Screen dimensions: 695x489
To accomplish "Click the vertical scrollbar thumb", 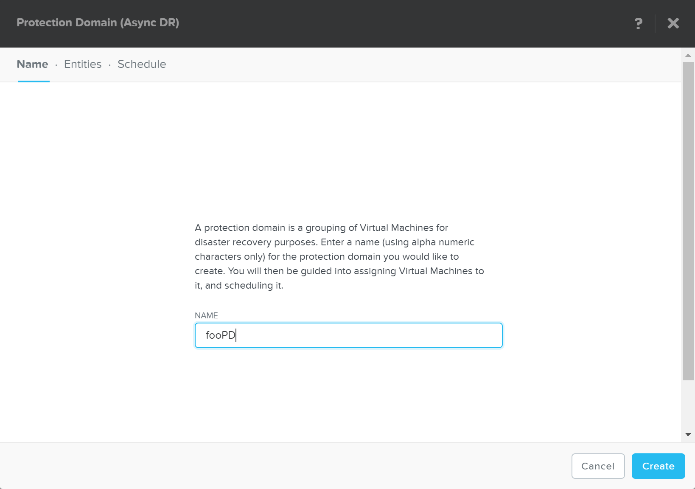I will [x=688, y=221].
